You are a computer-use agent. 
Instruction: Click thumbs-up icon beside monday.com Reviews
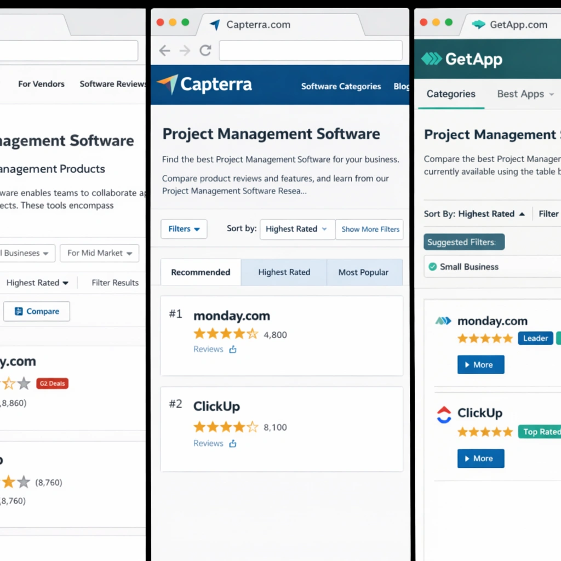[233, 350]
